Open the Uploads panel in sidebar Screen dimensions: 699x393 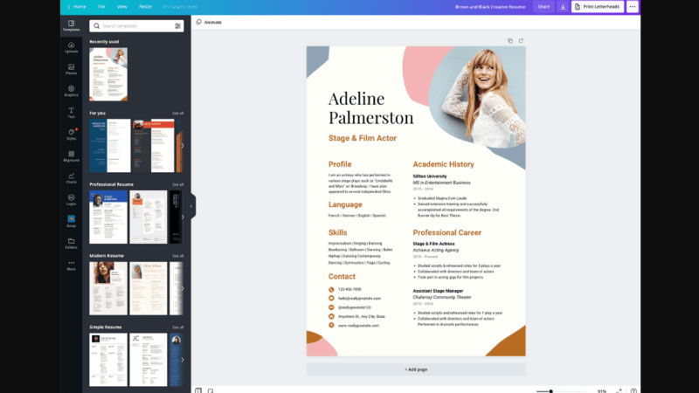(71, 46)
